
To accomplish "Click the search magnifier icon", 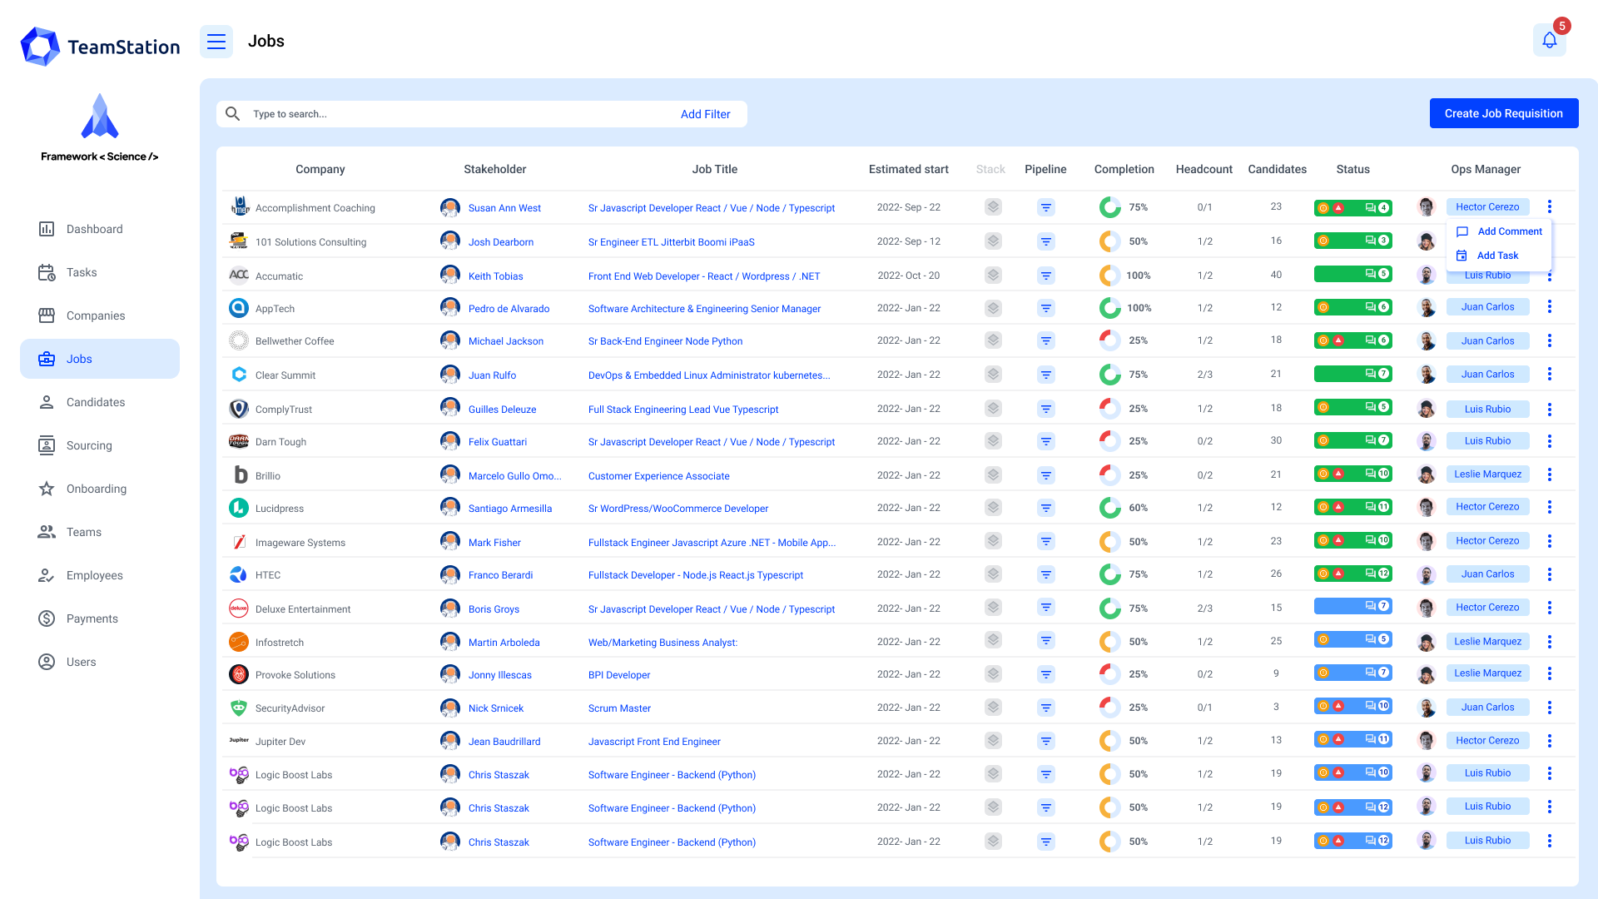I will (233, 114).
